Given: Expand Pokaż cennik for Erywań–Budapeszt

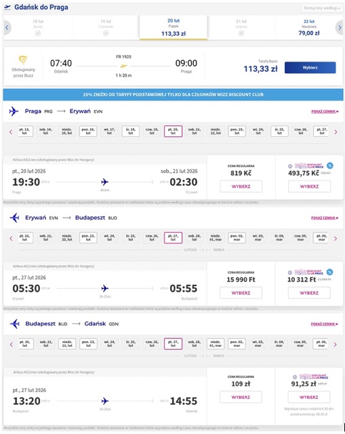Looking at the screenshot, I should (325, 218).
